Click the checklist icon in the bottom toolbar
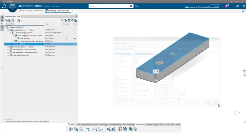 tap(120, 129)
